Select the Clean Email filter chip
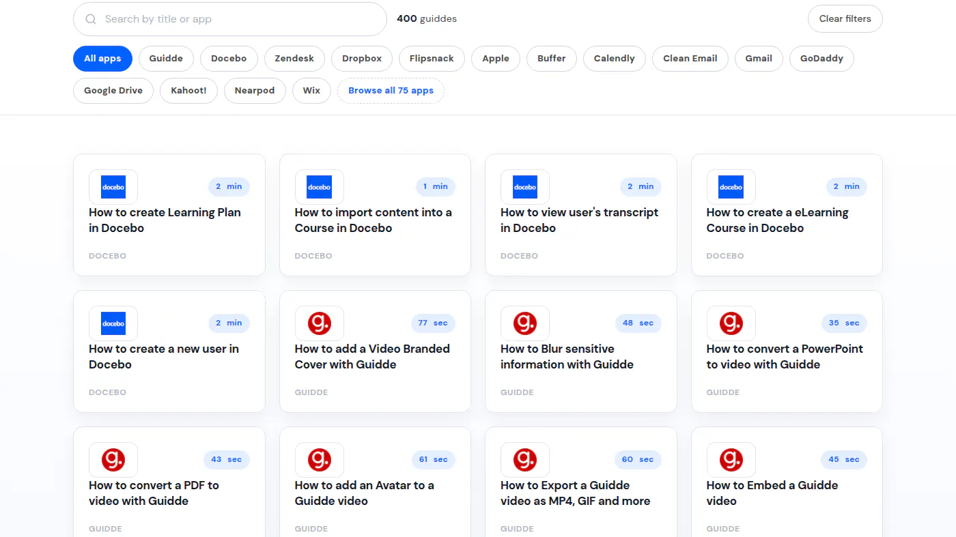956x537 pixels. (x=690, y=59)
